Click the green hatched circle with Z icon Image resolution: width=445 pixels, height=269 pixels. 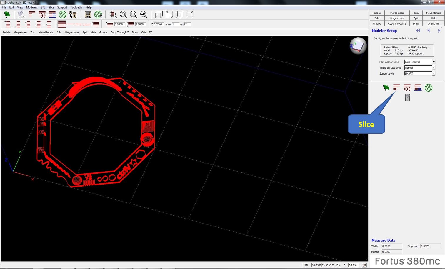click(98, 14)
